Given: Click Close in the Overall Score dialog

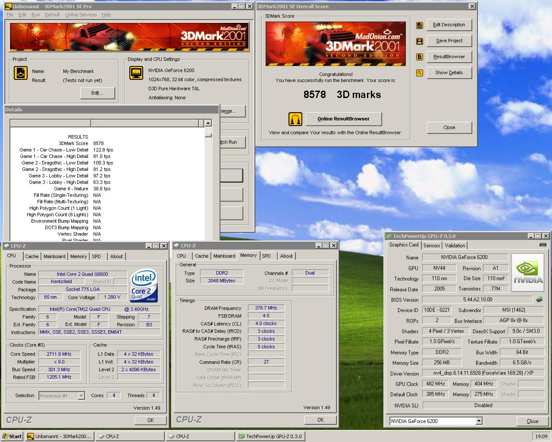Looking at the screenshot, I should pyautogui.click(x=449, y=128).
